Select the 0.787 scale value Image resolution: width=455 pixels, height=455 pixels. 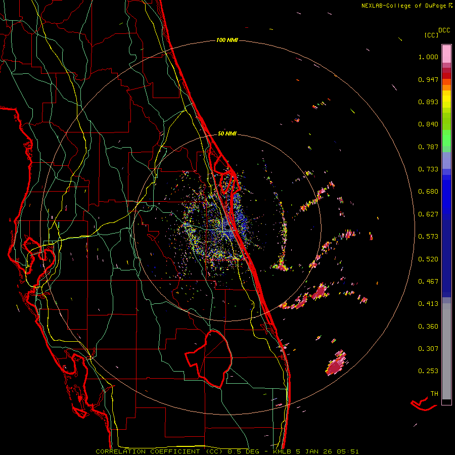coord(428,147)
